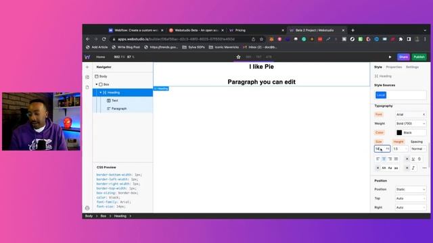Align text left in Typography
The image size is (433, 243).
pyautogui.click(x=378, y=159)
